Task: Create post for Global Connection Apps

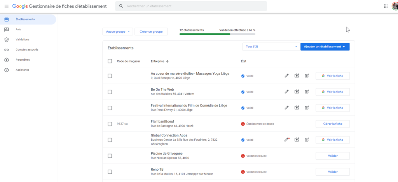Action: pyautogui.click(x=307, y=140)
